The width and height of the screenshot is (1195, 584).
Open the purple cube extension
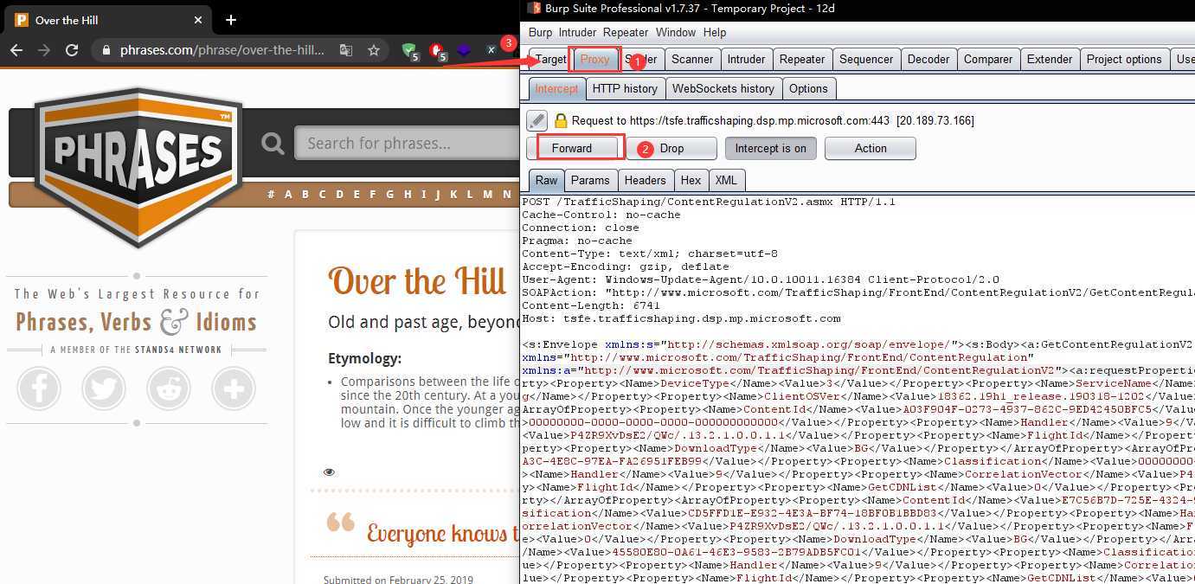point(465,50)
